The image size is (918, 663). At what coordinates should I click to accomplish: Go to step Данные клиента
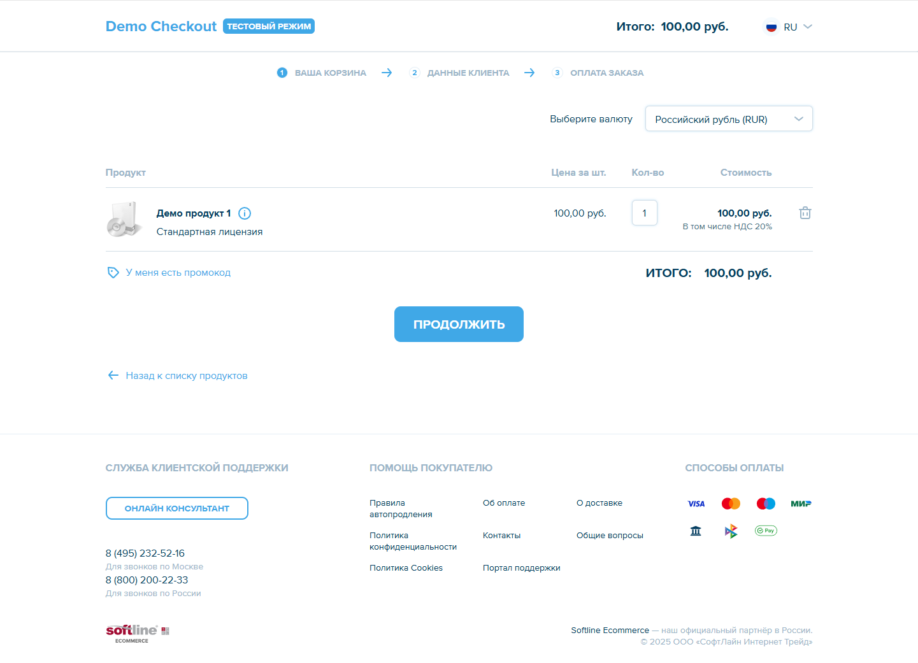tap(468, 73)
